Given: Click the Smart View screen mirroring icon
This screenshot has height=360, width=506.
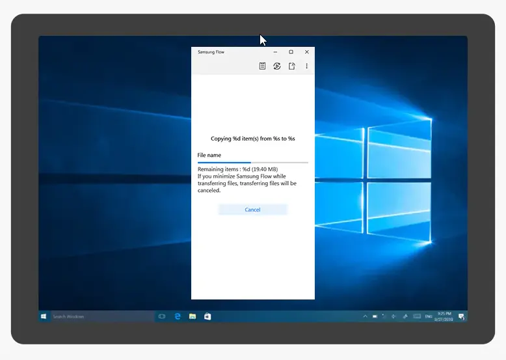Looking at the screenshot, I should coord(277,66).
